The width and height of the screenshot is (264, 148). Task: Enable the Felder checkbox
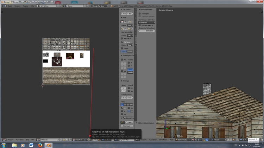coord(122,48)
